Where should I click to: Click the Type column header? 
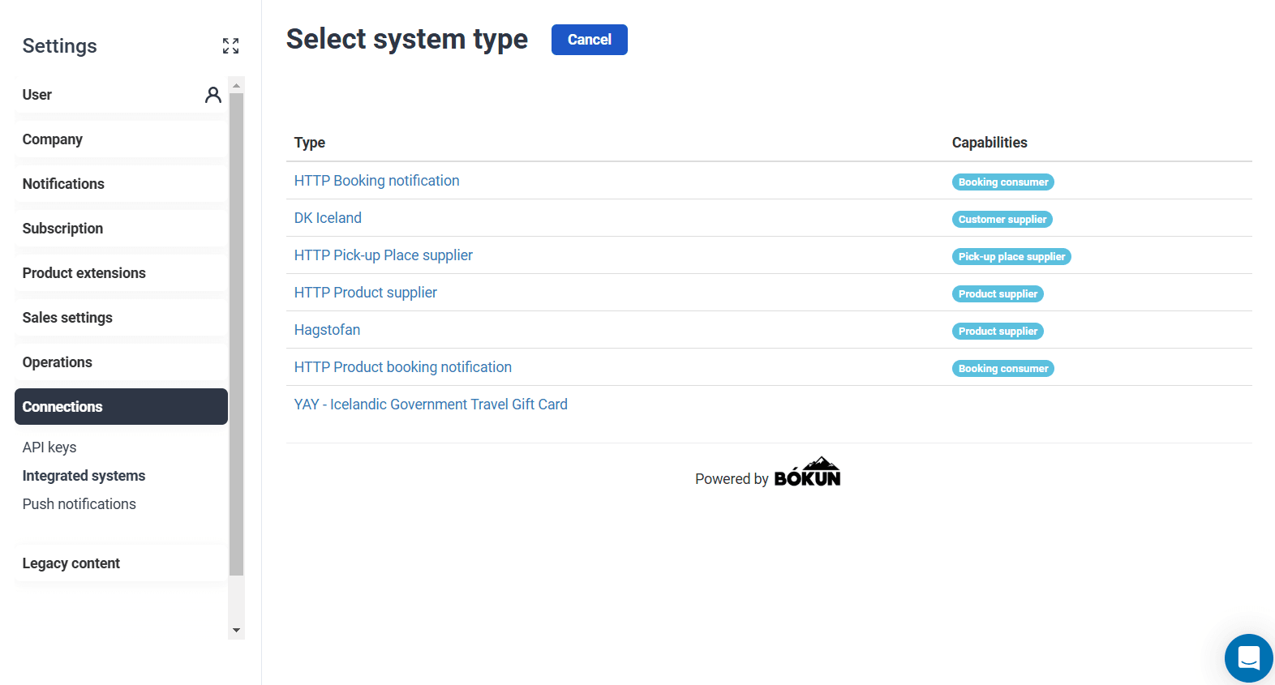pos(310,143)
